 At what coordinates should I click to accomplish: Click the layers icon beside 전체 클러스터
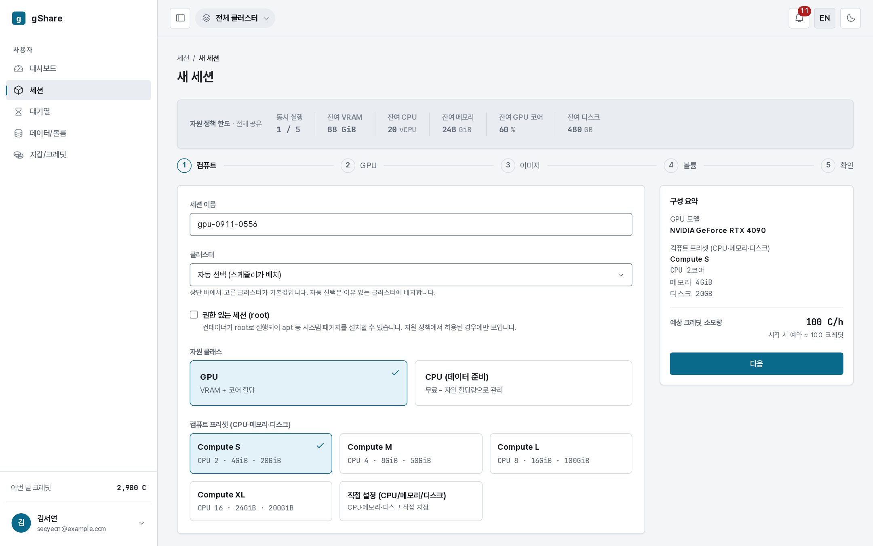(207, 18)
